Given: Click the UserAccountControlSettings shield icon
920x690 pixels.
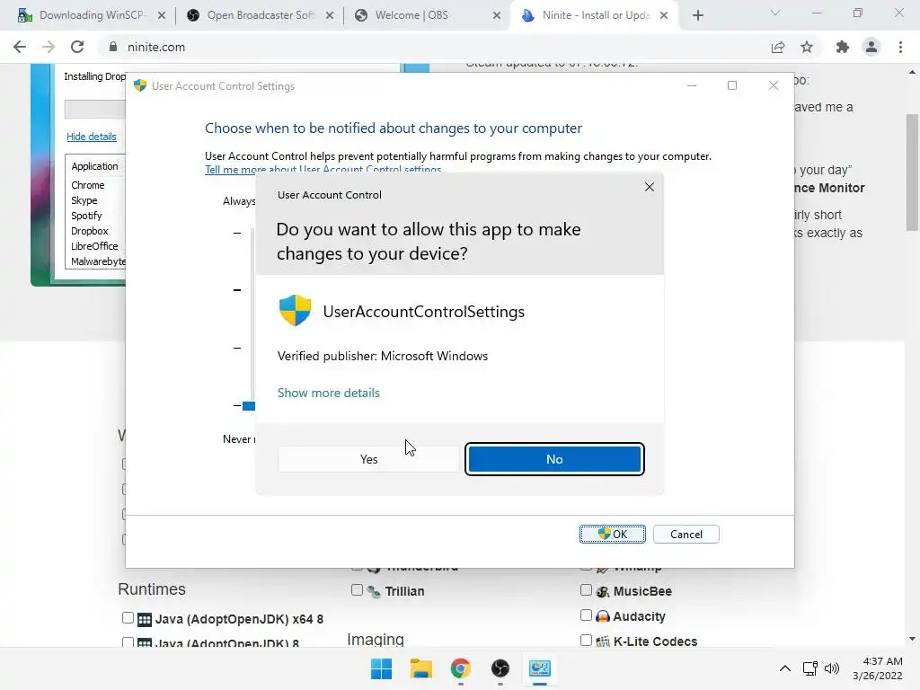Looking at the screenshot, I should (295, 310).
